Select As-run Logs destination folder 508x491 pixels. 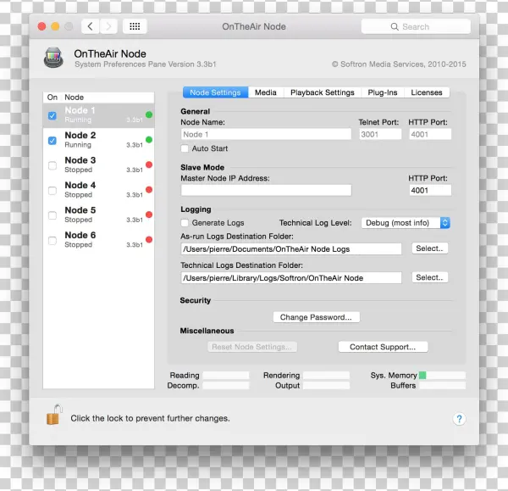429,248
